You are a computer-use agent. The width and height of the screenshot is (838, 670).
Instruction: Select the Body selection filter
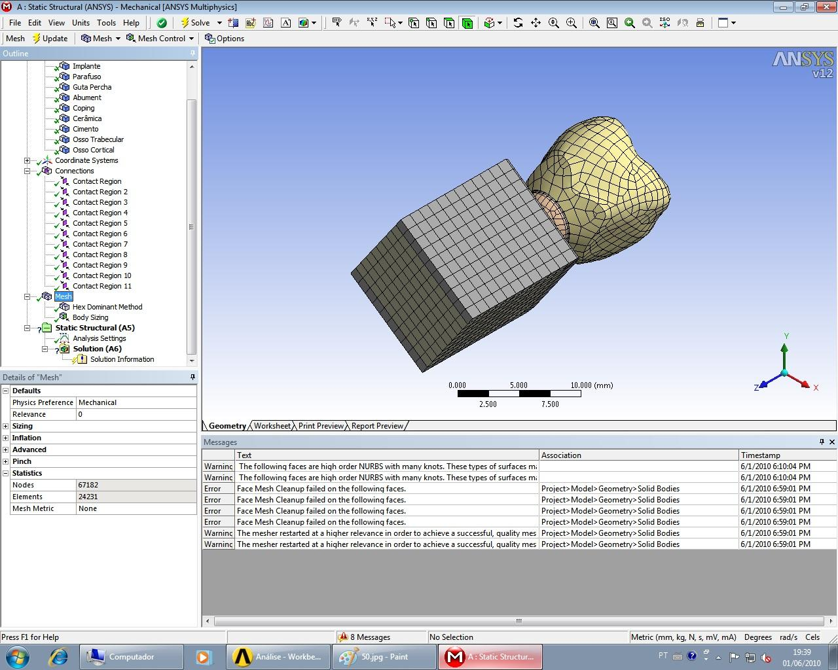click(467, 23)
